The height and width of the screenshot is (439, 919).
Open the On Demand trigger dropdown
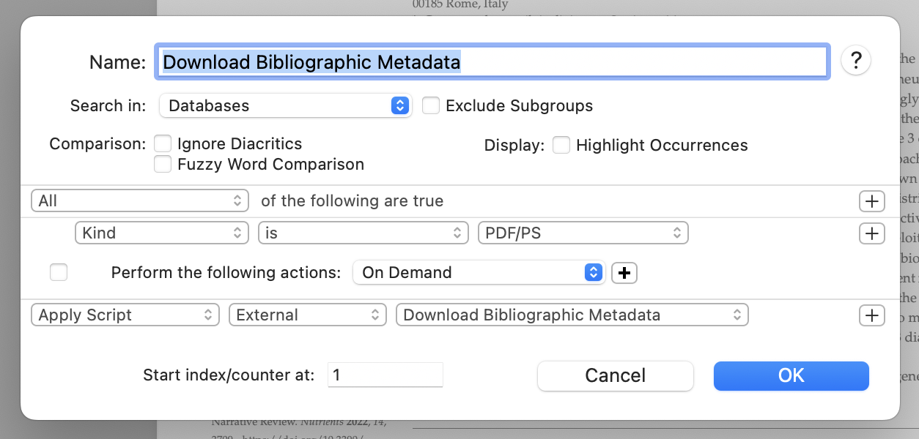pos(479,273)
